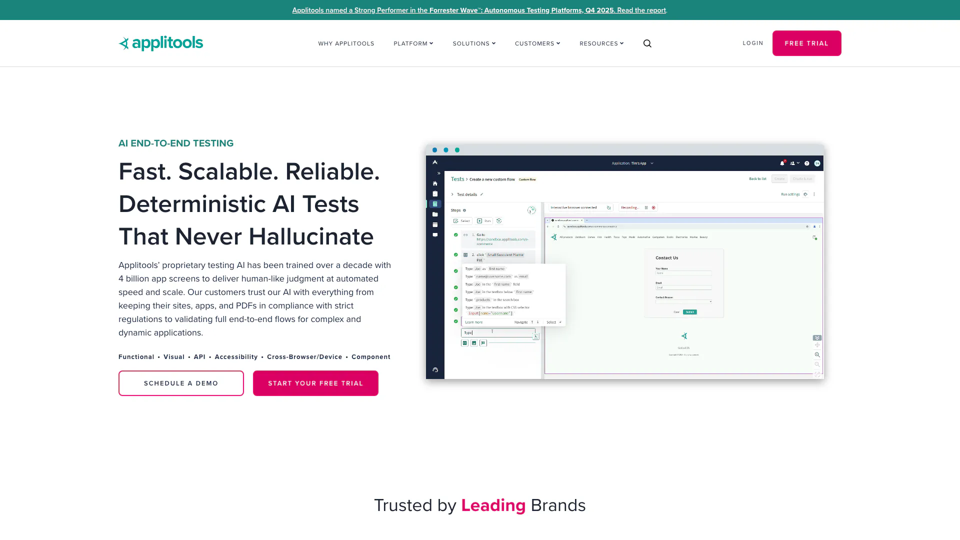Screen dimensions: 960x540
Task: Click the Run settings gear icon
Action: click(805, 194)
